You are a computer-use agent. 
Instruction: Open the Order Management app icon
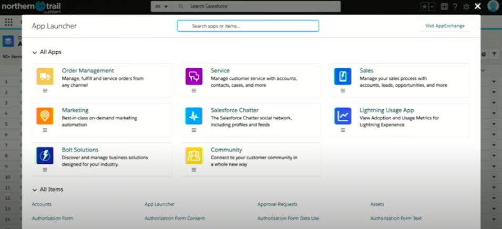[45, 77]
